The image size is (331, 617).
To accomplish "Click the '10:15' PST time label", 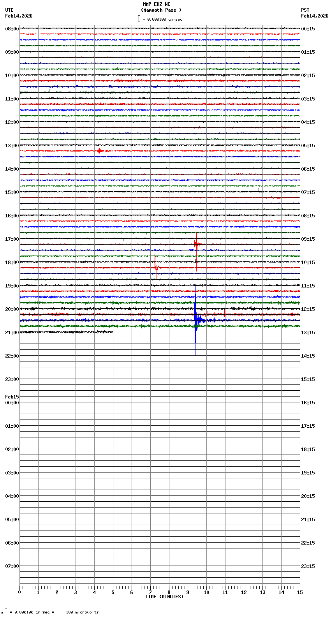I will tap(308, 263).
